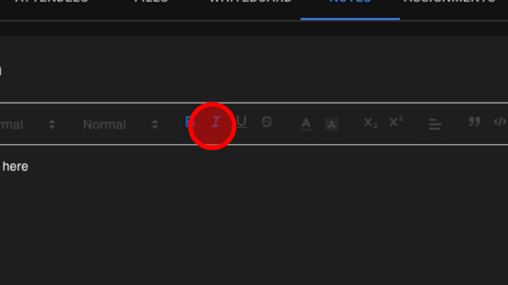Toggle bold formatting in notes toolbar

(190, 122)
